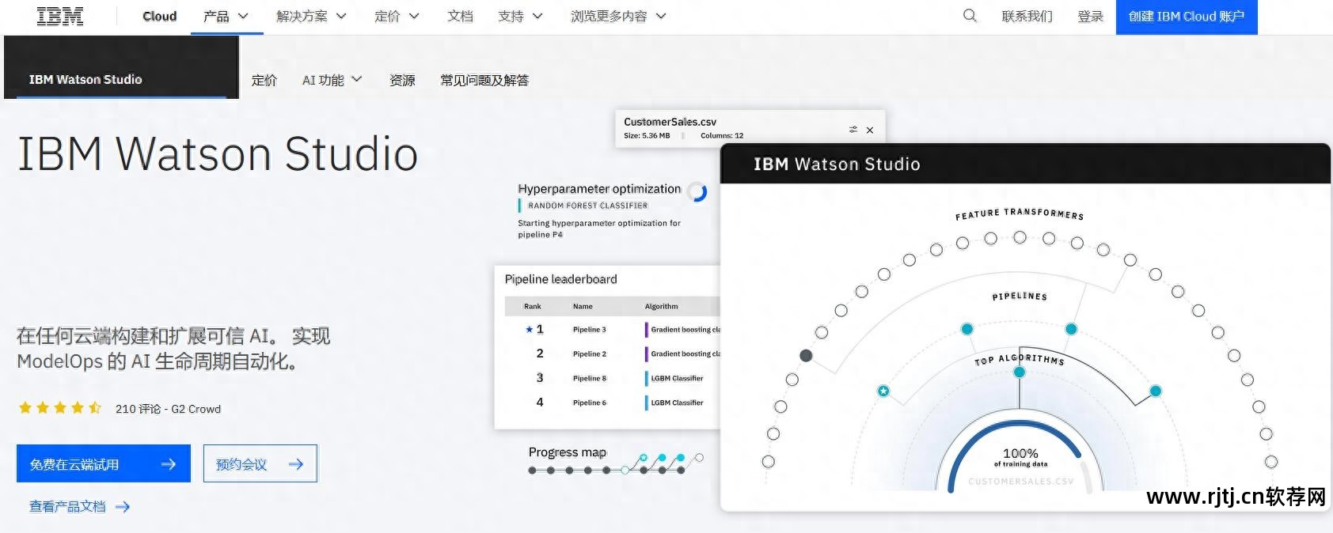
Task: Click the TOP ALGORITHMS label
Action: pyautogui.click(x=1020, y=359)
